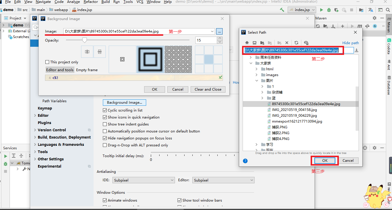
Task: Enable automatically position mouse cursor option
Action: pyautogui.click(x=105, y=131)
